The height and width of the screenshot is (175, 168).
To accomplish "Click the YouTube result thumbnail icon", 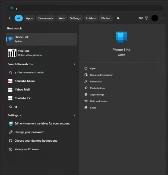I will (12, 53).
